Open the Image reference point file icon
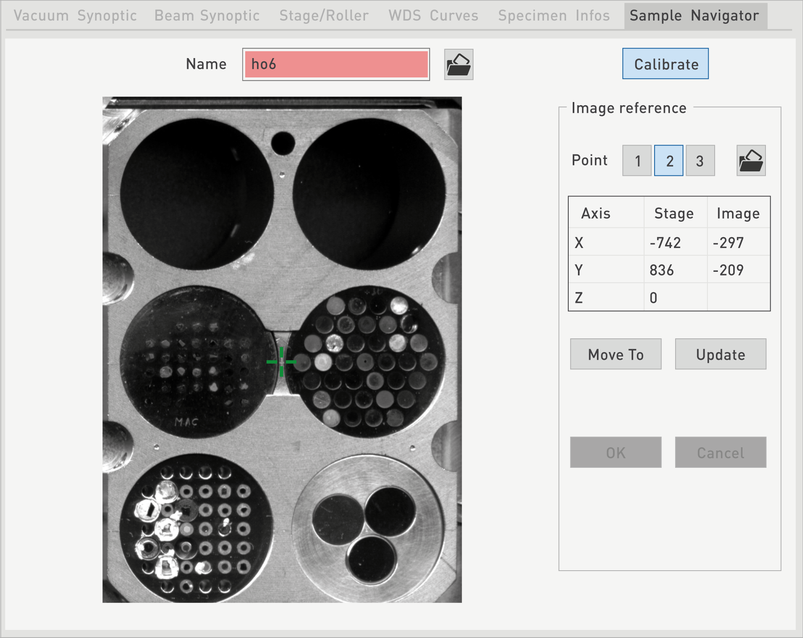Viewport: 803px width, 638px height. (x=751, y=161)
